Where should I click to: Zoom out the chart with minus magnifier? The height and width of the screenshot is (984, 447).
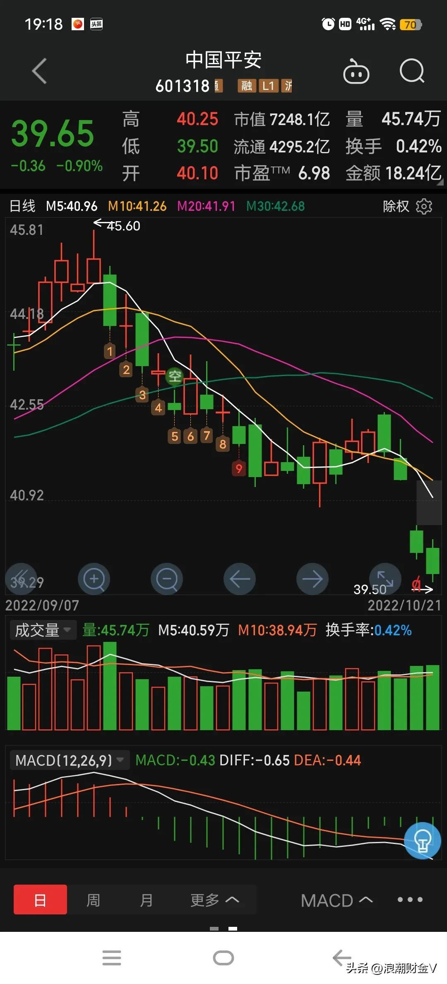167,579
